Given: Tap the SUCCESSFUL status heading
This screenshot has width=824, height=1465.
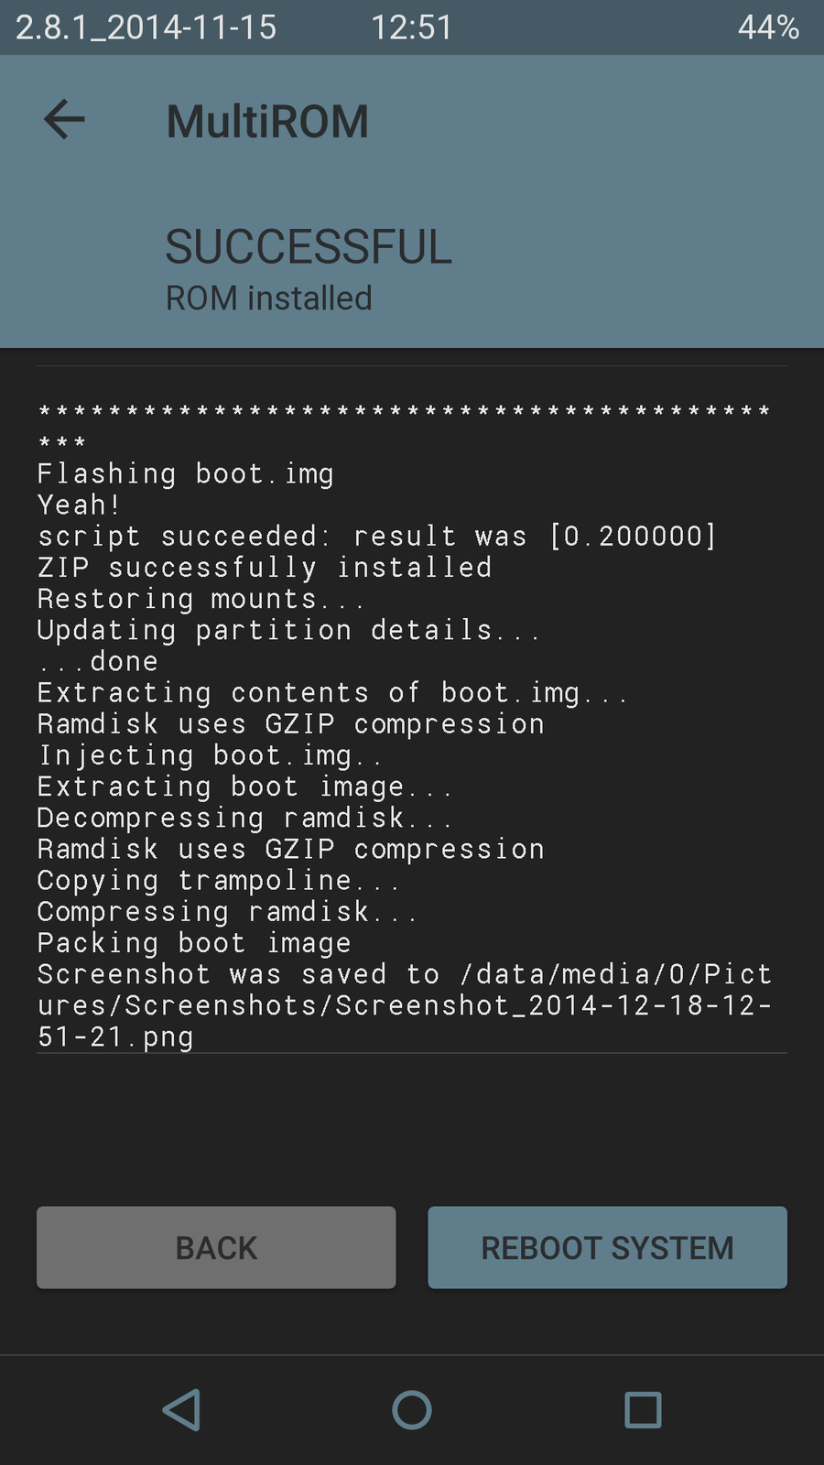Looking at the screenshot, I should (x=309, y=247).
